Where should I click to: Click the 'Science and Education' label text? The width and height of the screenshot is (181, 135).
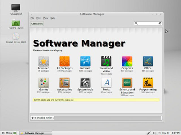click(x=127, y=91)
